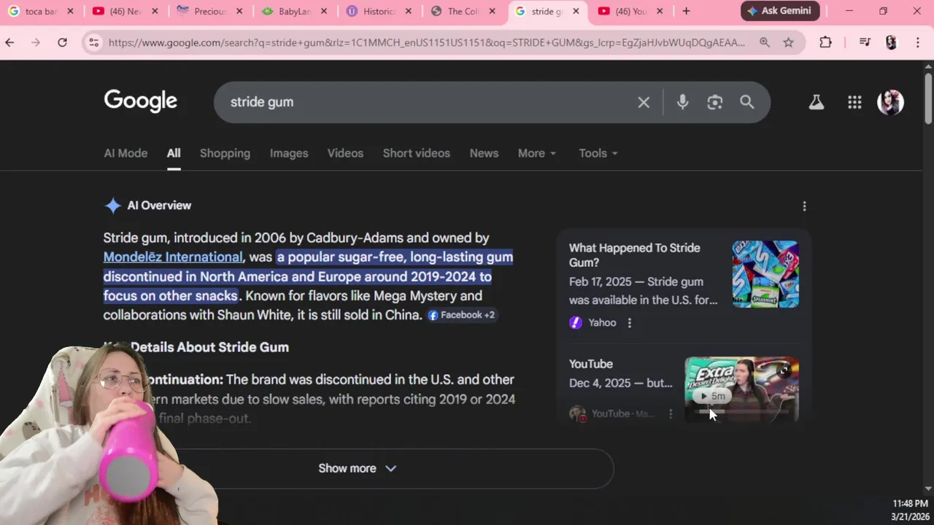The image size is (934, 525).
Task: Click the Google logo
Action: click(140, 101)
